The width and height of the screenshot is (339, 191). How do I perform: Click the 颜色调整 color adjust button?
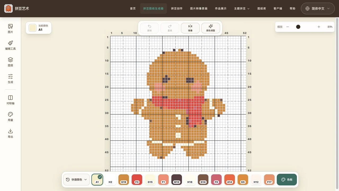(x=211, y=28)
